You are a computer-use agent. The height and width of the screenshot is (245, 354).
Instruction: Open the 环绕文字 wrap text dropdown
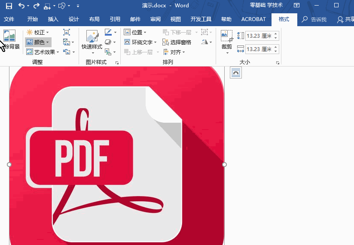coord(140,42)
